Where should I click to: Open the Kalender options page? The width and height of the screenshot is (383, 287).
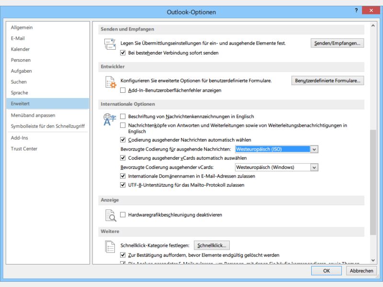(x=48, y=49)
